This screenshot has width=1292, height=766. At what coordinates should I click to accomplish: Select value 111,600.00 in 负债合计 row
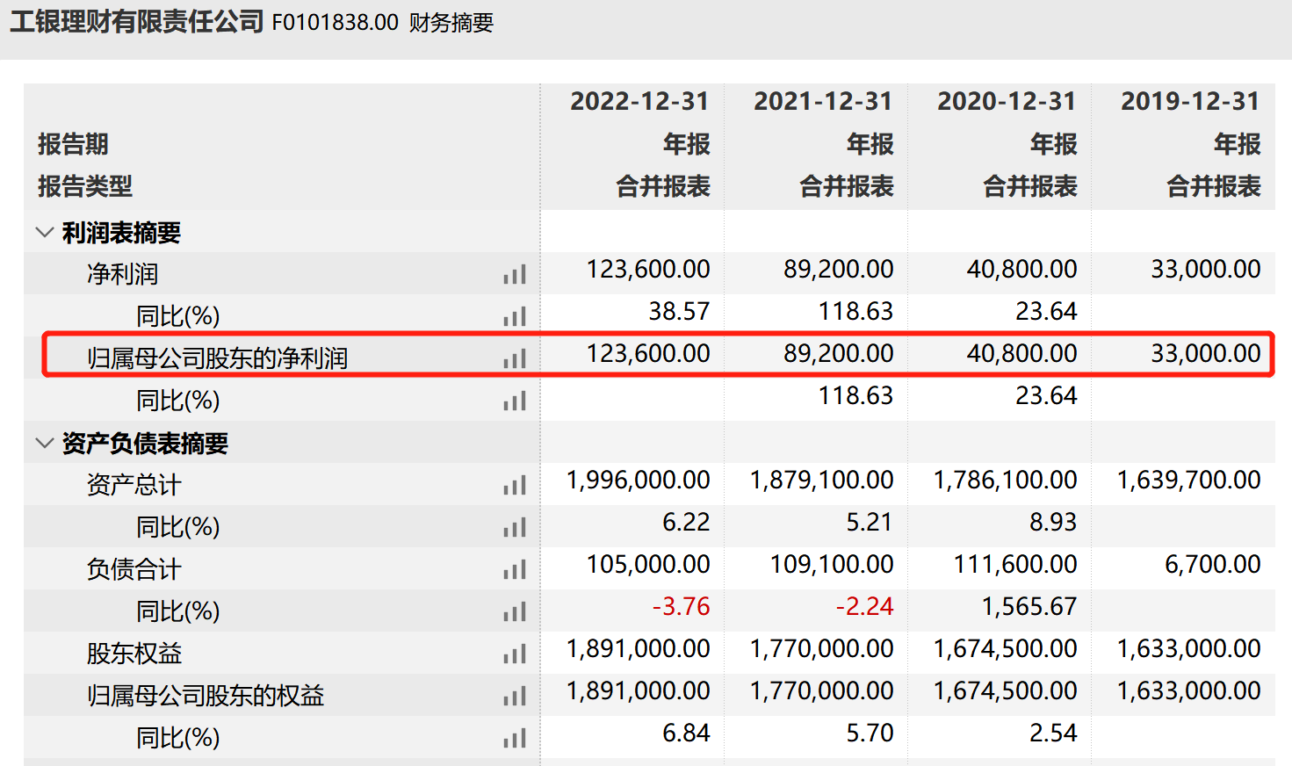(1015, 564)
